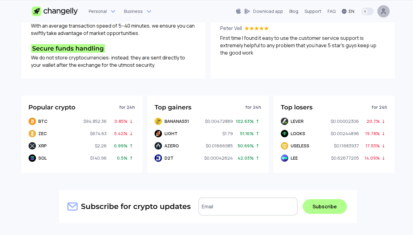Click the ZEC coin icon

32,134
